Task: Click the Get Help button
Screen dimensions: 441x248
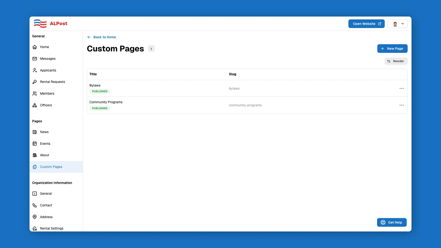Action: click(392, 222)
